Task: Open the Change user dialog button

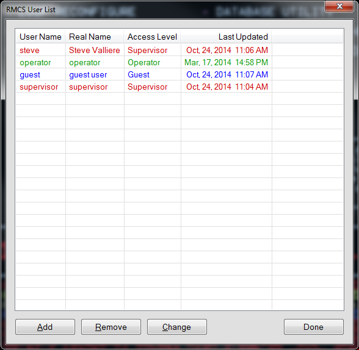Action: pyautogui.click(x=177, y=327)
